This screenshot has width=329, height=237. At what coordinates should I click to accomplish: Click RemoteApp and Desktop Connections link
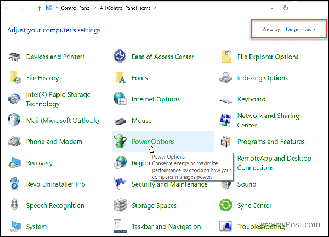coord(274,163)
